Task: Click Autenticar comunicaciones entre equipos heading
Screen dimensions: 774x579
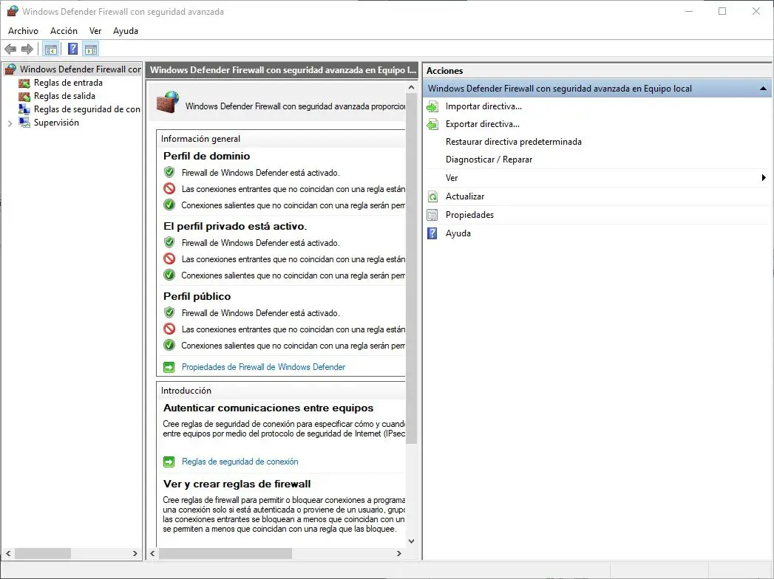Action: [x=268, y=408]
